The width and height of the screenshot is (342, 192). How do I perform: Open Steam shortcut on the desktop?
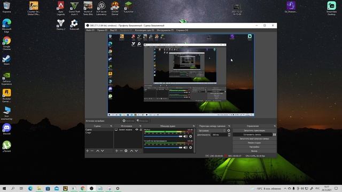tap(6, 60)
